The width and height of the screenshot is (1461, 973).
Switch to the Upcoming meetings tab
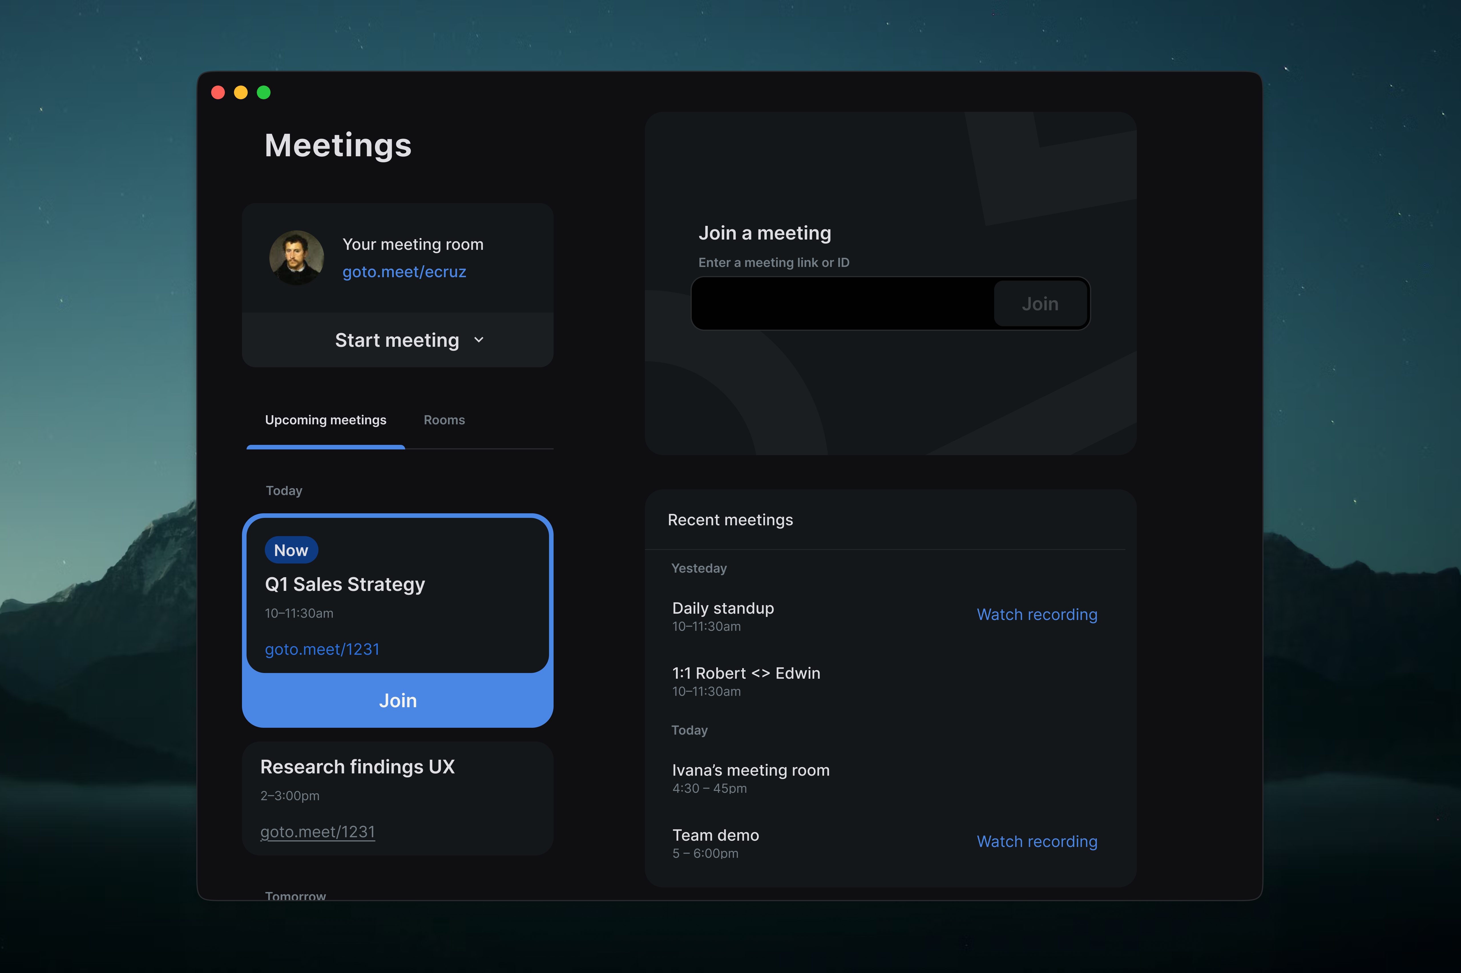[x=325, y=419]
